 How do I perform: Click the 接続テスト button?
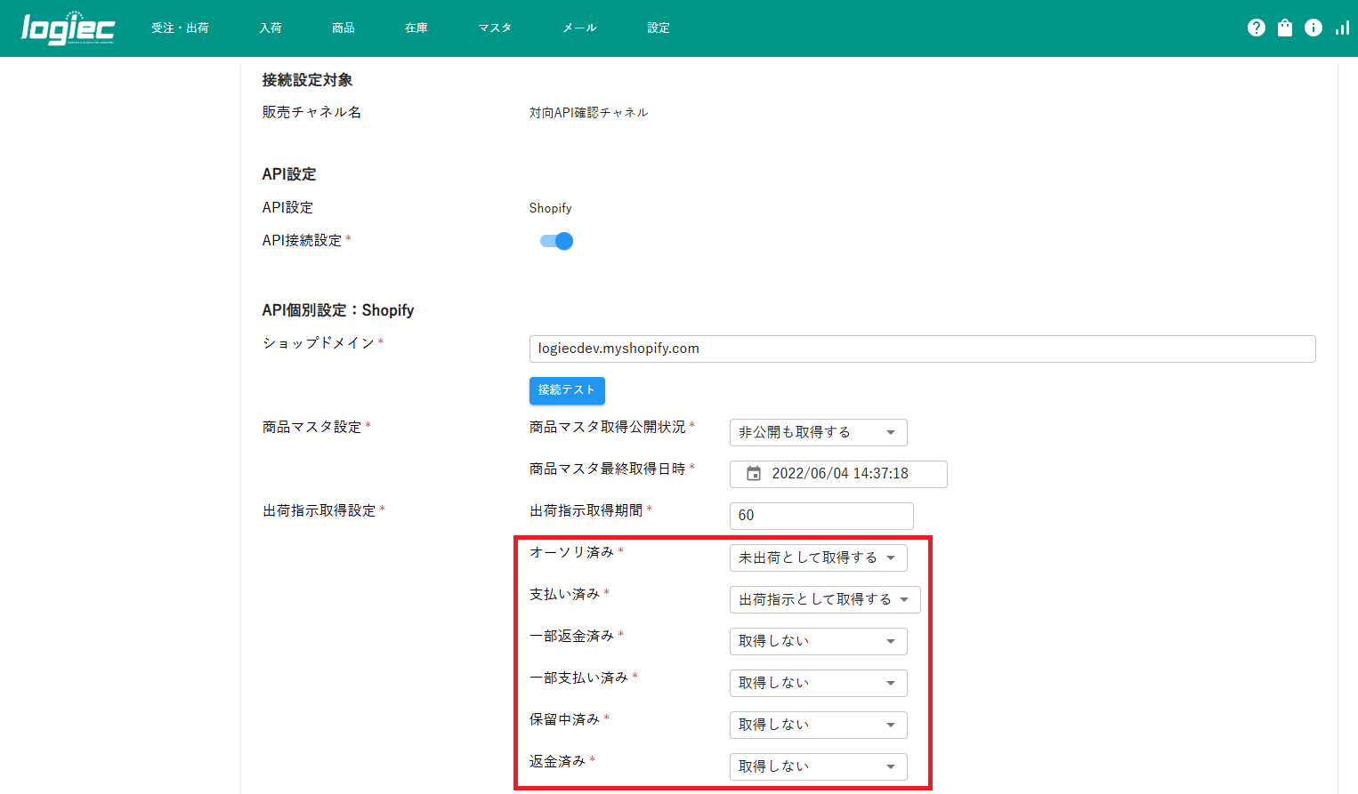click(x=567, y=390)
